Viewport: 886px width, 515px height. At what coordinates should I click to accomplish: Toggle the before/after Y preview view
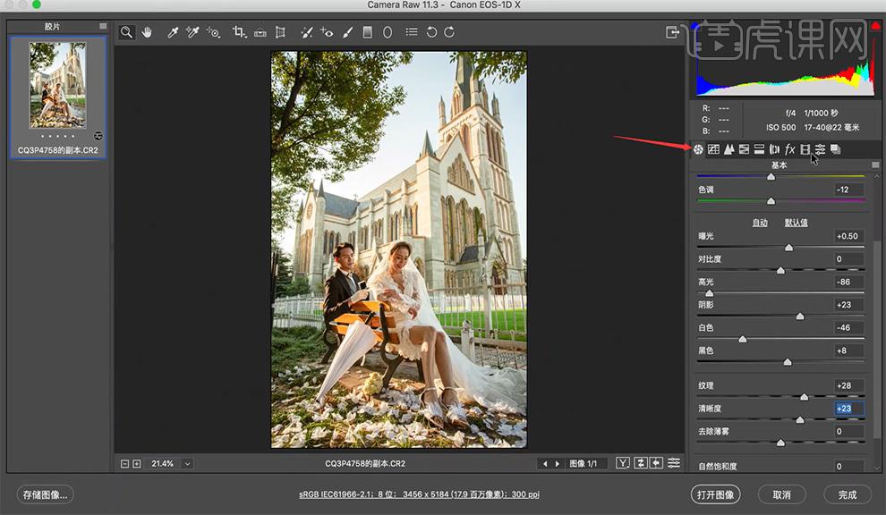point(625,463)
